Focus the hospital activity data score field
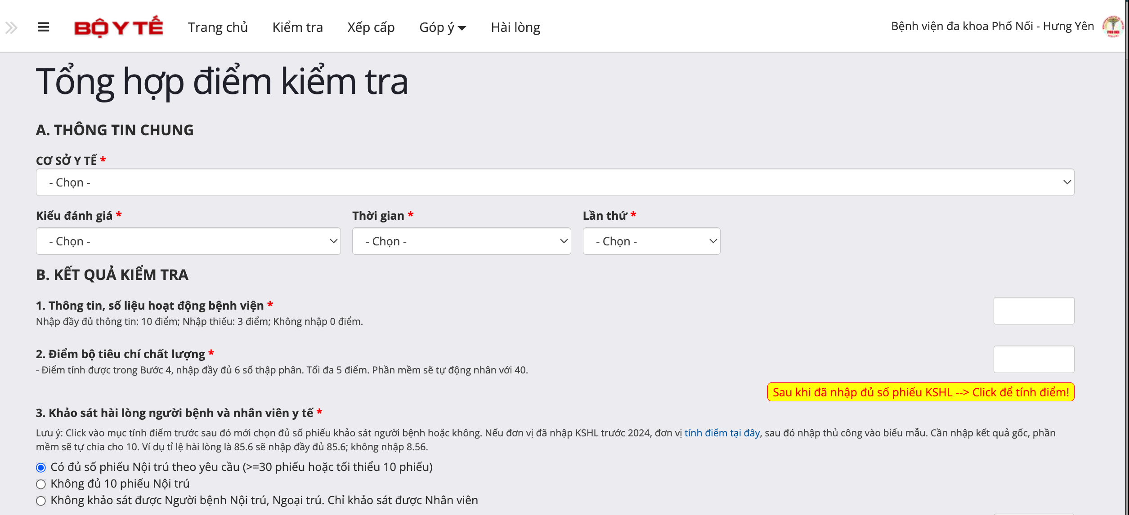This screenshot has height=515, width=1129. [x=1033, y=311]
